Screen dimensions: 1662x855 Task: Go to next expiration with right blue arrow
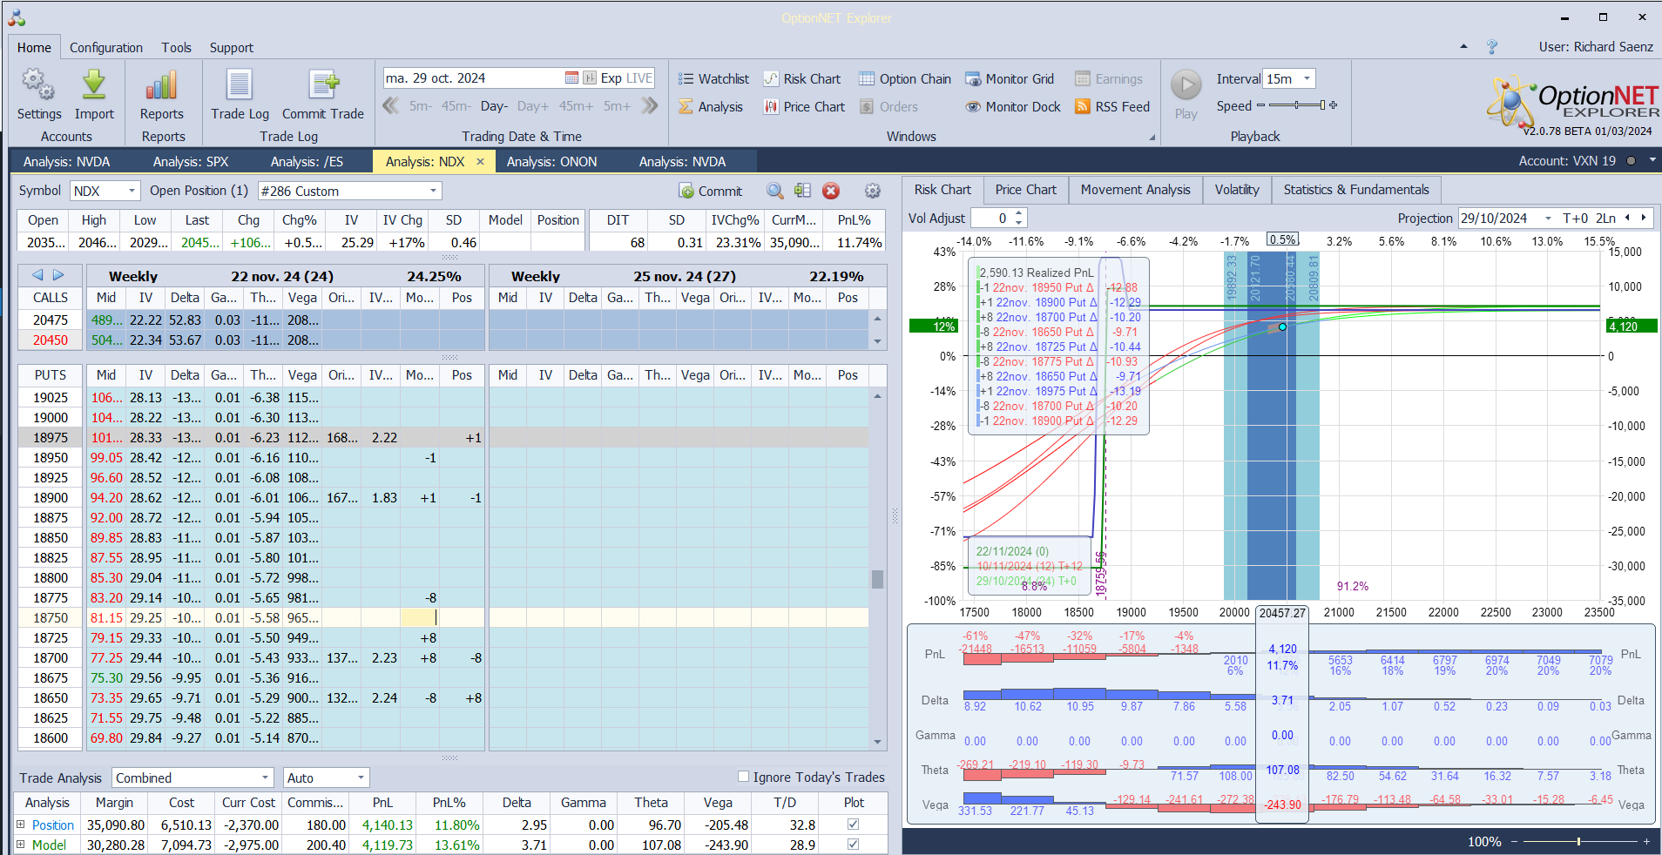tap(58, 275)
